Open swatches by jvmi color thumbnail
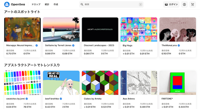Image resolution: width=200 pixels, height=109 pixels. point(22,83)
